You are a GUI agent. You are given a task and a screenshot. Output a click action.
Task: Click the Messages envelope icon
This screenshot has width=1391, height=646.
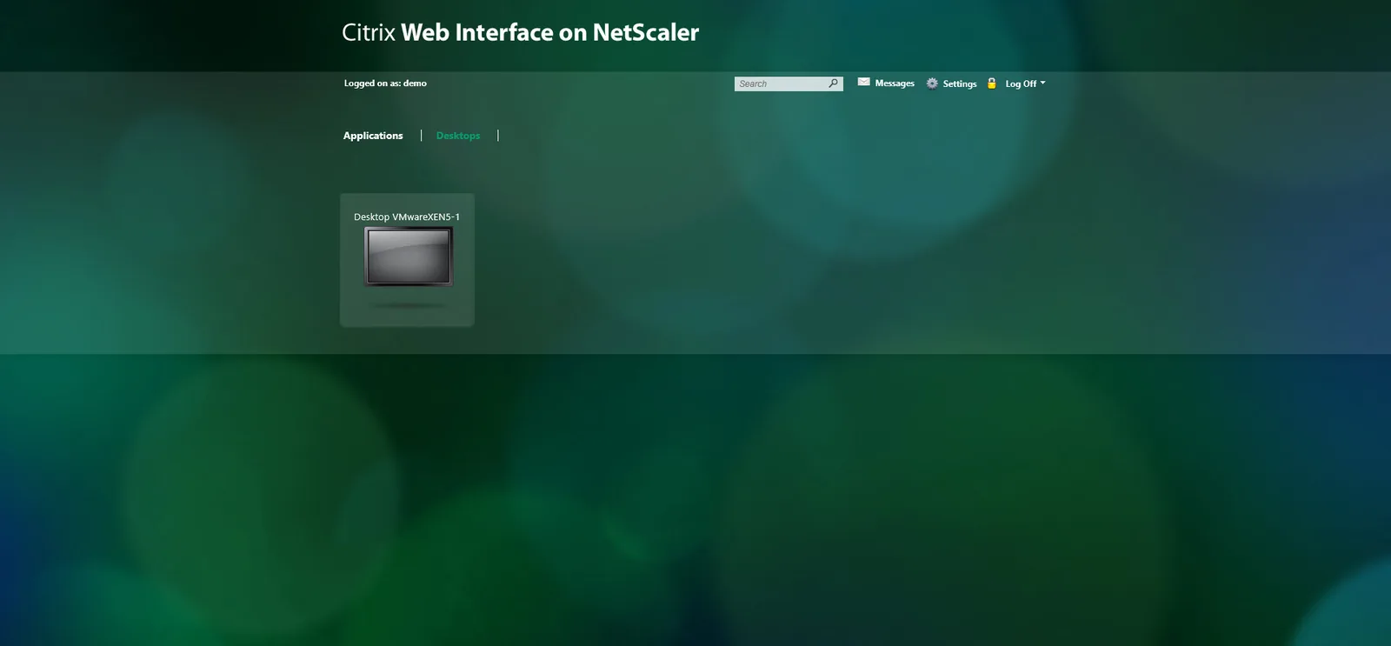click(863, 82)
